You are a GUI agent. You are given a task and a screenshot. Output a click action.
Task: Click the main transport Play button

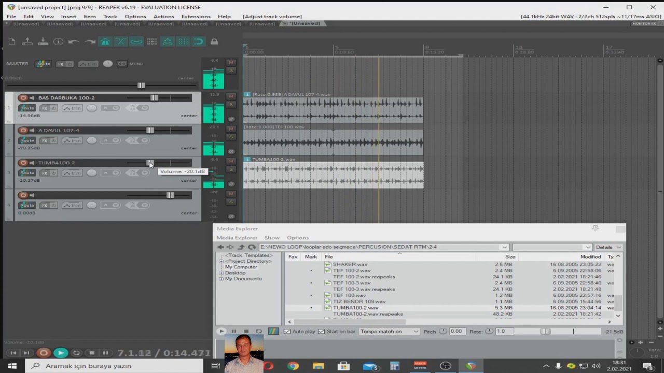tap(61, 353)
